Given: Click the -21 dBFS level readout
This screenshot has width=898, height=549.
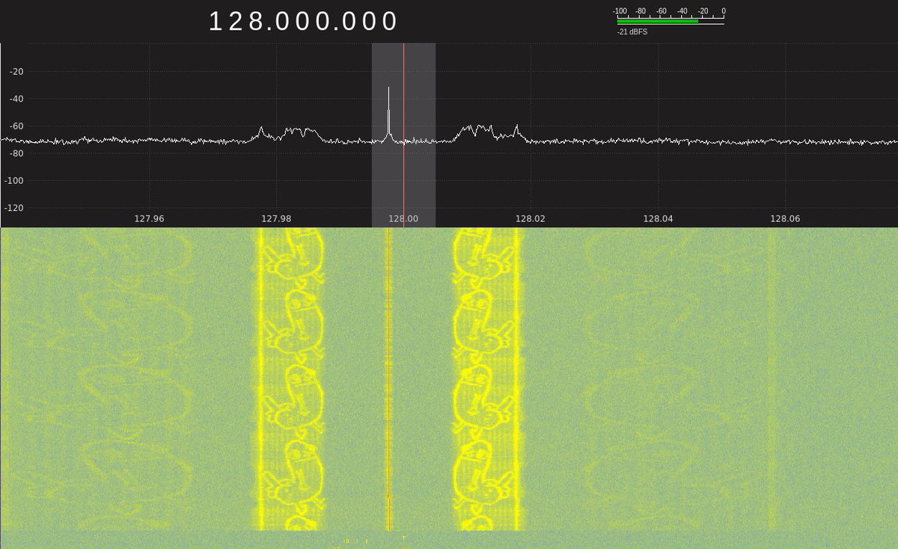Looking at the screenshot, I should point(632,32).
